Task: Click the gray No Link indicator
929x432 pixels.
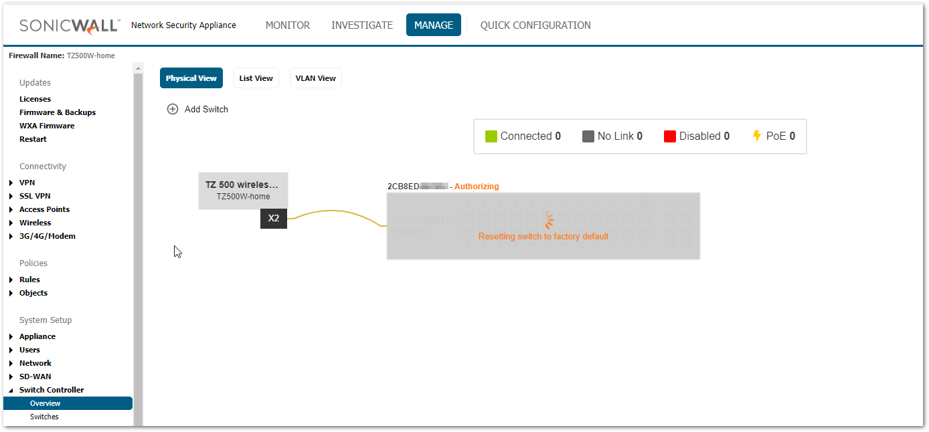Action: (x=588, y=136)
